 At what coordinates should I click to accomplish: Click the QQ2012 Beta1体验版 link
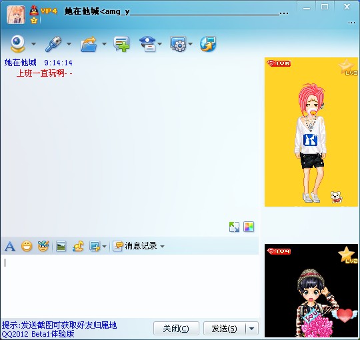tap(38, 333)
